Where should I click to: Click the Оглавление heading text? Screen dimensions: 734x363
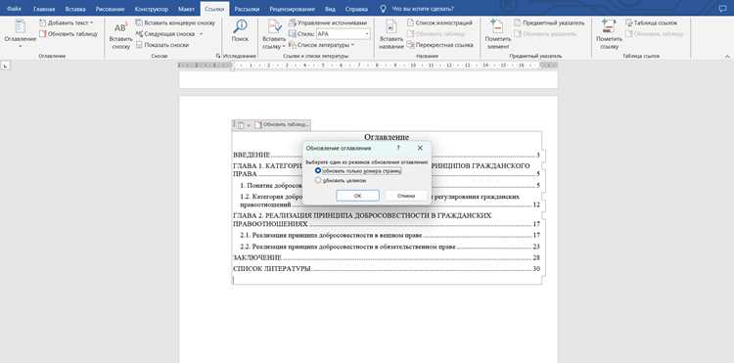point(387,137)
